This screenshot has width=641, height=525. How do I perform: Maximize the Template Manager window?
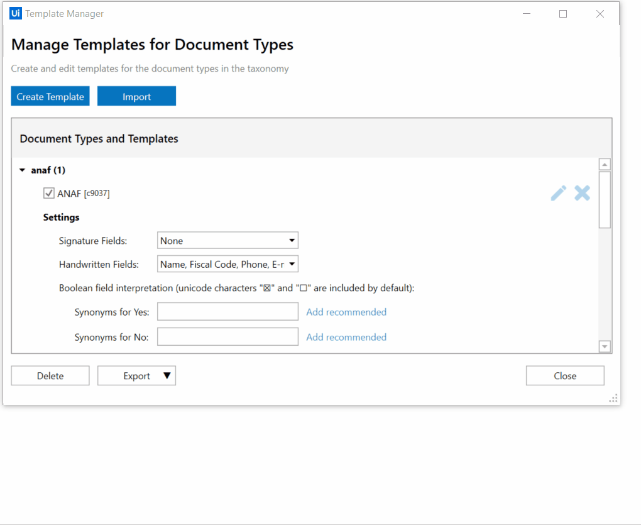(x=563, y=14)
